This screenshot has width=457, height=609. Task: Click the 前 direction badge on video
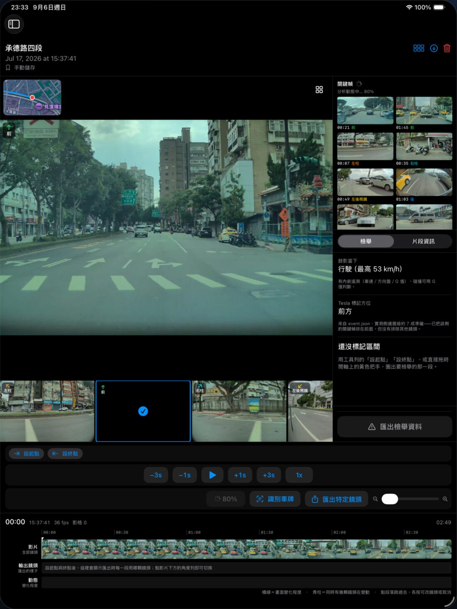click(9, 130)
